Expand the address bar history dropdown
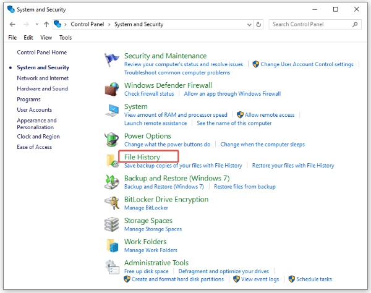The width and height of the screenshot is (371, 293). [x=249, y=25]
